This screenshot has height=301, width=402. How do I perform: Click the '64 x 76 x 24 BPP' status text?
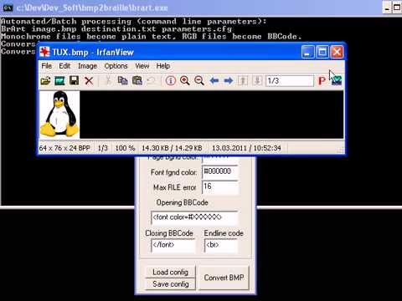click(64, 148)
